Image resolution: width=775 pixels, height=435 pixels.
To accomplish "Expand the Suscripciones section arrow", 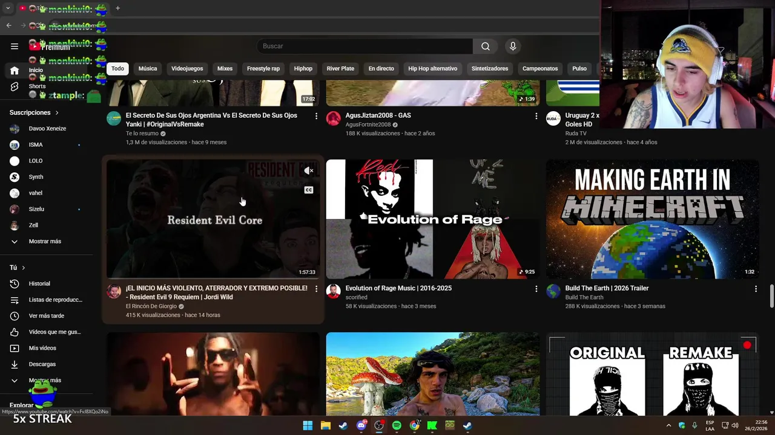I will click(x=57, y=112).
